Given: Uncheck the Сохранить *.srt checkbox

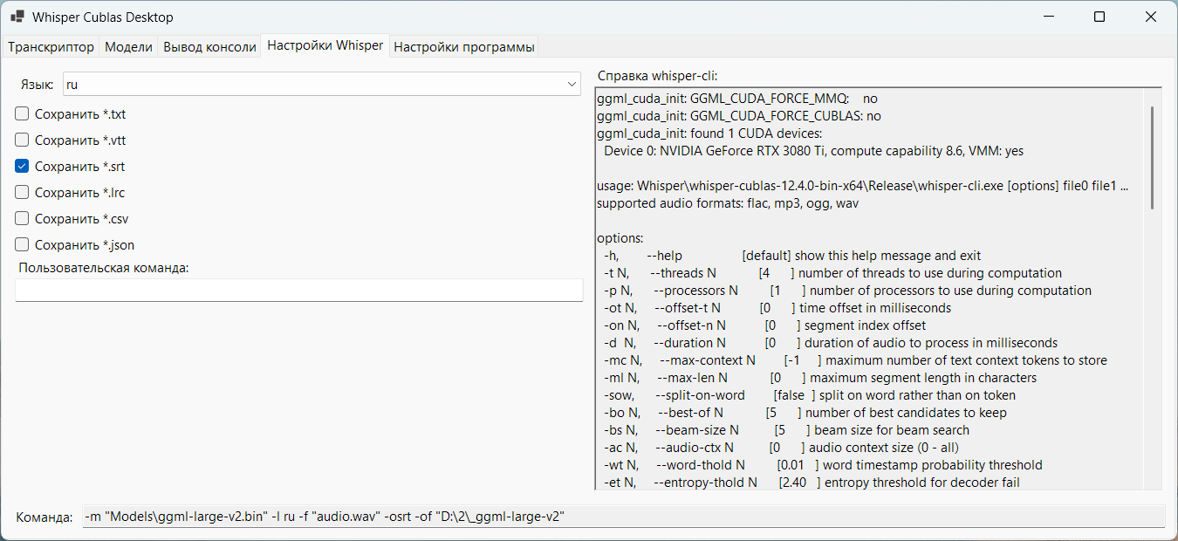Looking at the screenshot, I should click(x=23, y=166).
